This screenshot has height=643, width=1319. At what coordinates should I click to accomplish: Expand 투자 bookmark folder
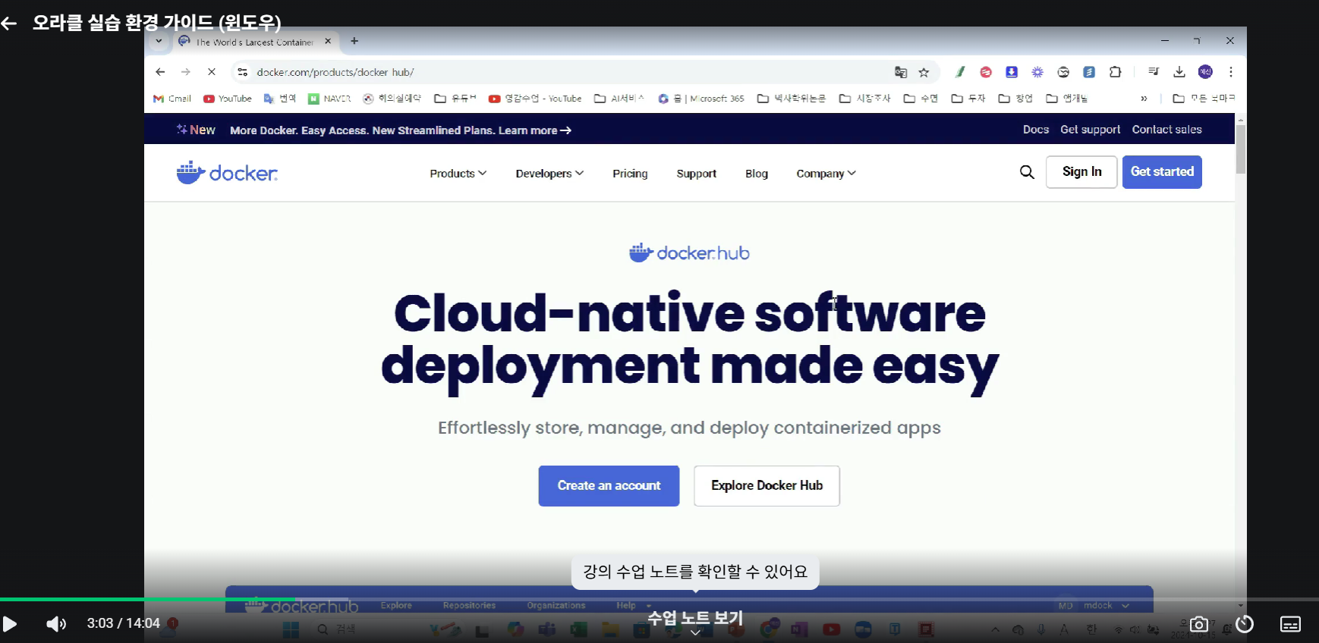tap(968, 99)
